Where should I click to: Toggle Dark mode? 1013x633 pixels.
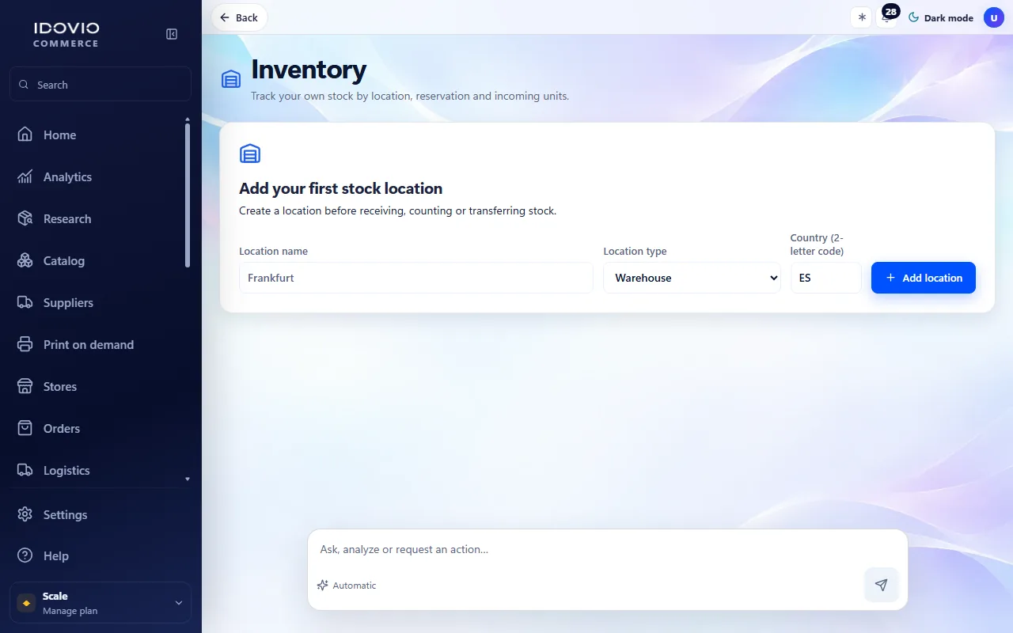[x=941, y=17]
